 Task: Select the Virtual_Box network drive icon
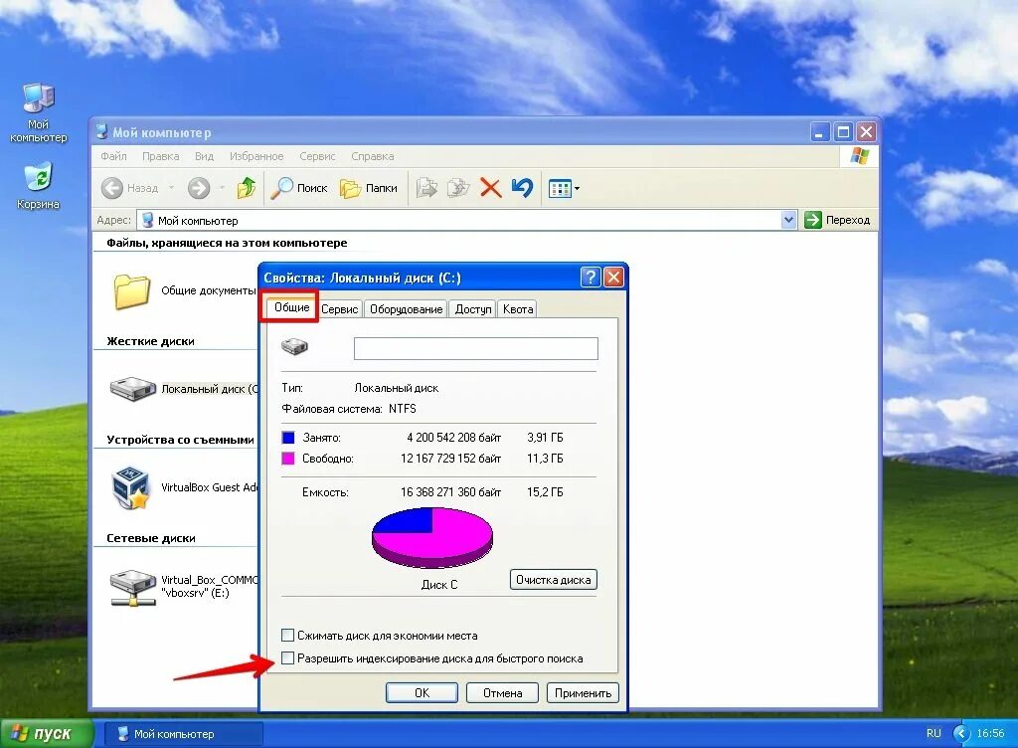[133, 588]
